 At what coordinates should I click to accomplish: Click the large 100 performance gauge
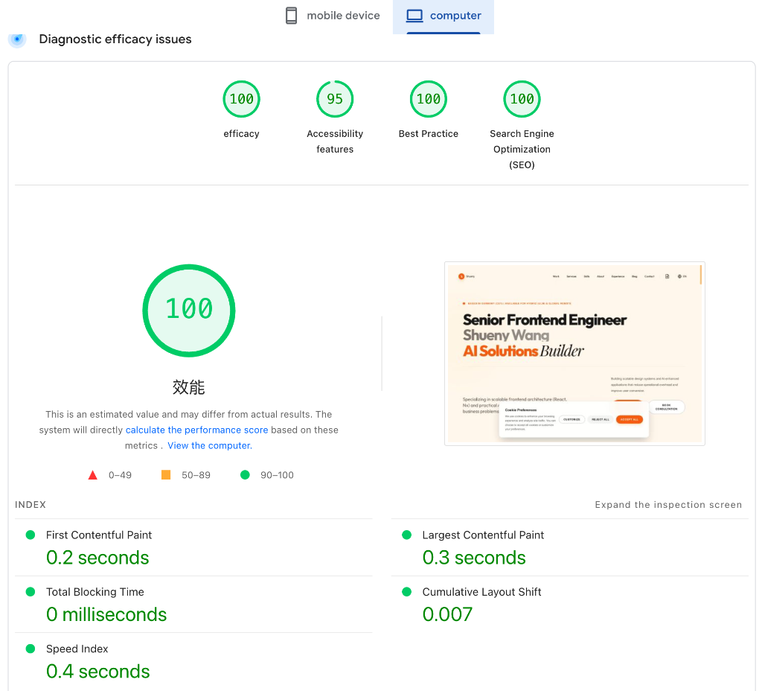coord(189,310)
